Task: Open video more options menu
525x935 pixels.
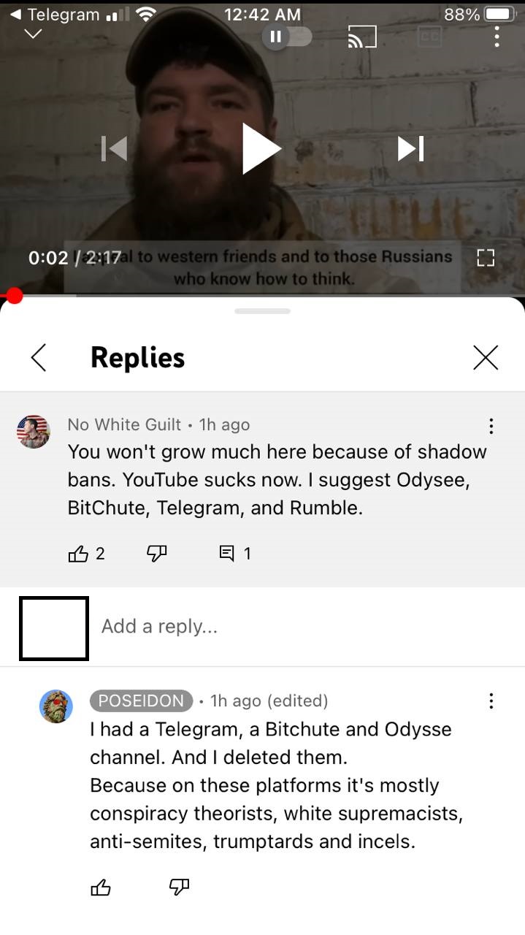Action: tap(497, 37)
